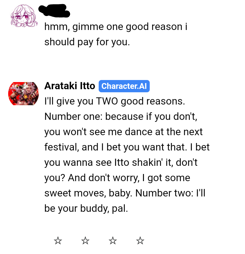Click the Character.AI badge
This screenshot has width=245, height=254.
click(x=124, y=86)
